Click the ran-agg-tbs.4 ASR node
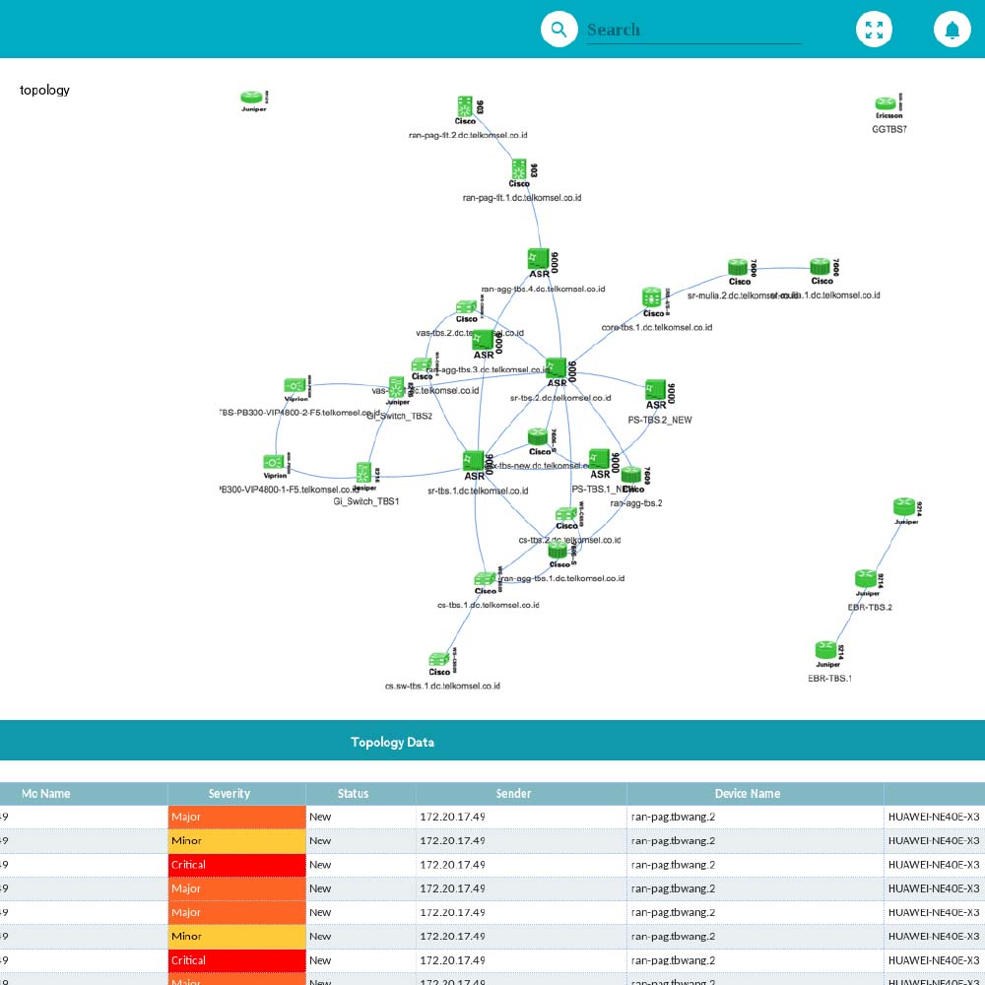Screen dimensions: 985x985 point(538,259)
